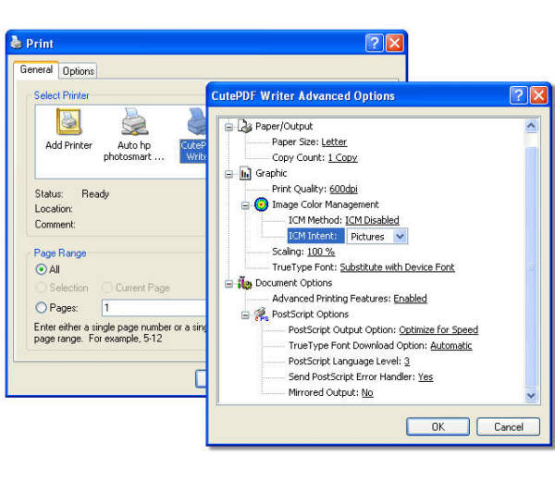Select the Selection radio button

click(41, 288)
